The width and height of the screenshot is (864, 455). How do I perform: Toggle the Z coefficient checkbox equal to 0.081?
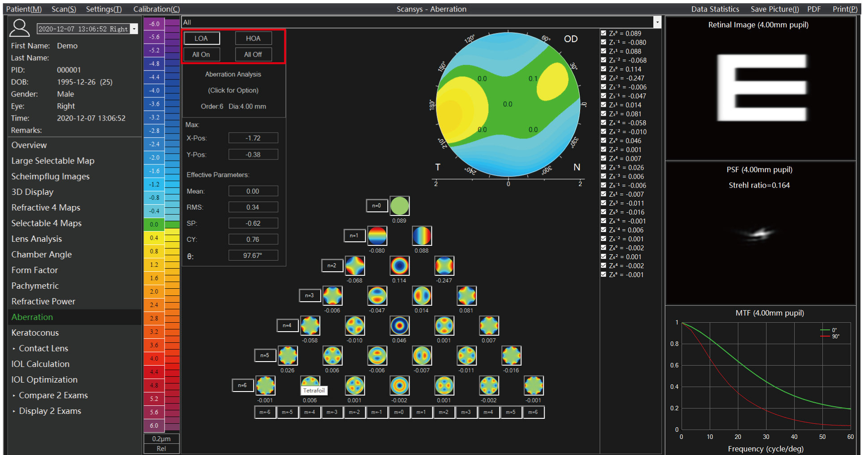point(604,114)
